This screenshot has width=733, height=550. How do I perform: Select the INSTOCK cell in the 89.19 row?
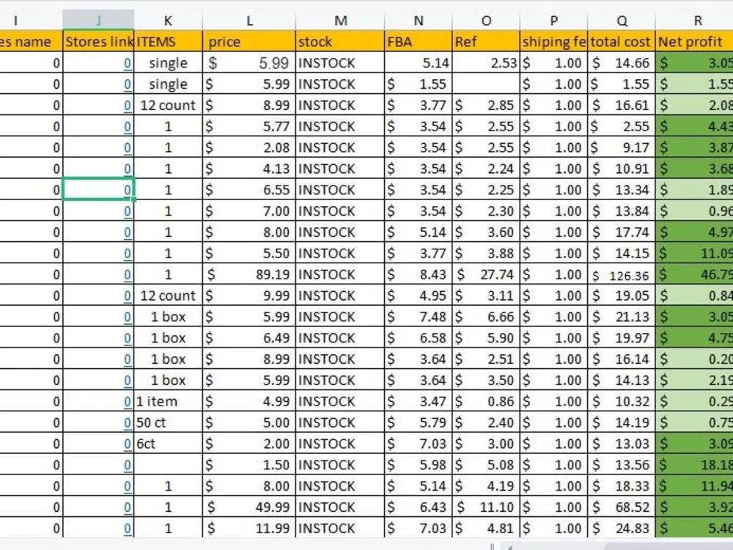click(x=340, y=274)
